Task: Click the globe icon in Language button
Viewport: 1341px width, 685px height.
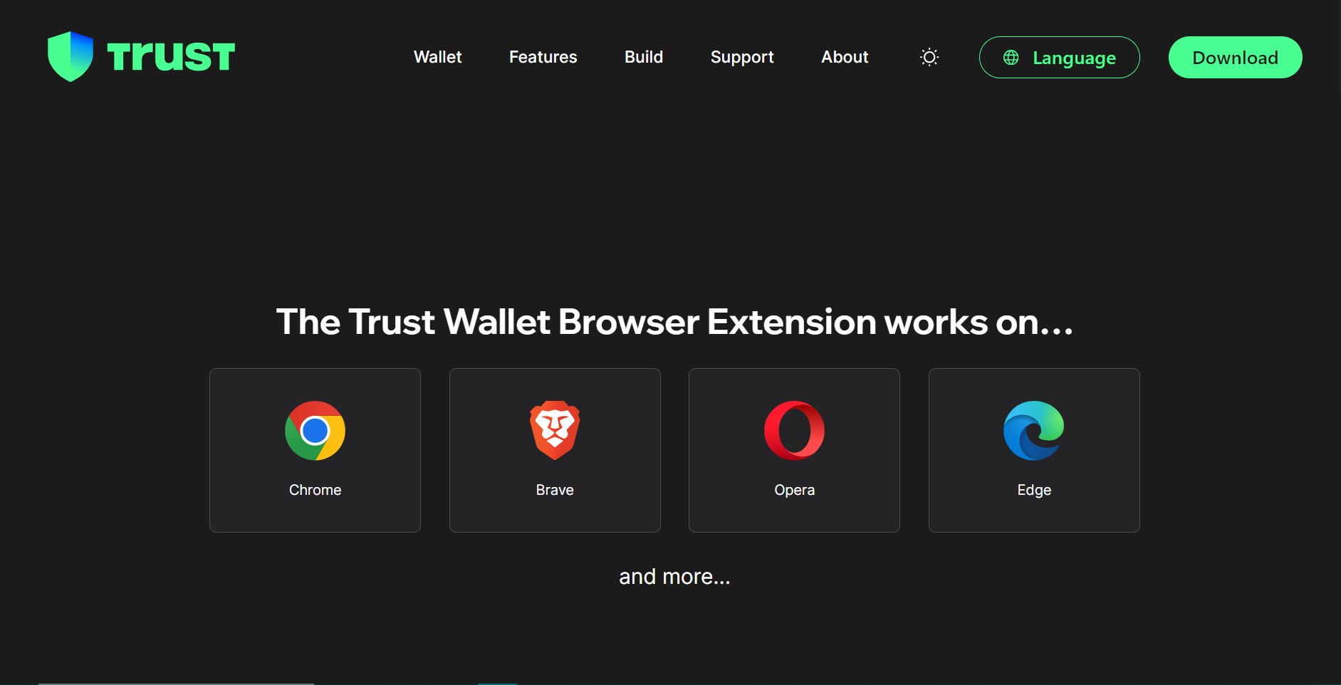Action: click(x=1011, y=58)
